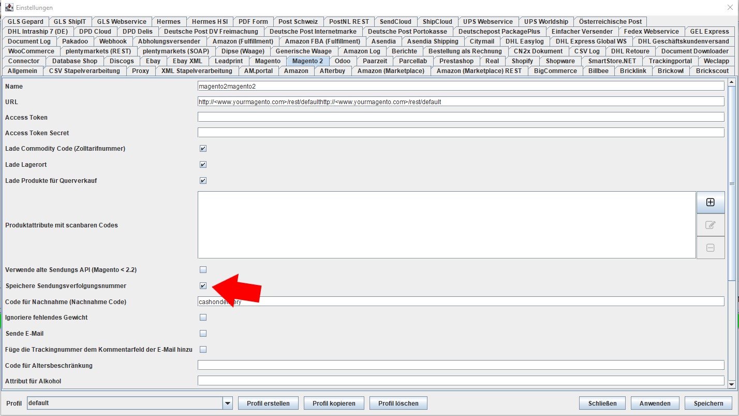
Task: Open the Profil dropdown arrow
Action: click(227, 403)
